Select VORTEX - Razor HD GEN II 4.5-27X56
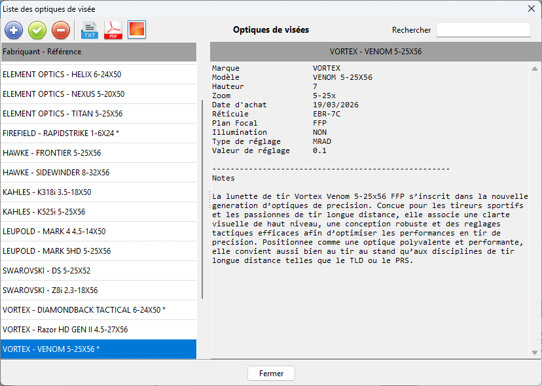This screenshot has height=386, width=542. click(98, 330)
